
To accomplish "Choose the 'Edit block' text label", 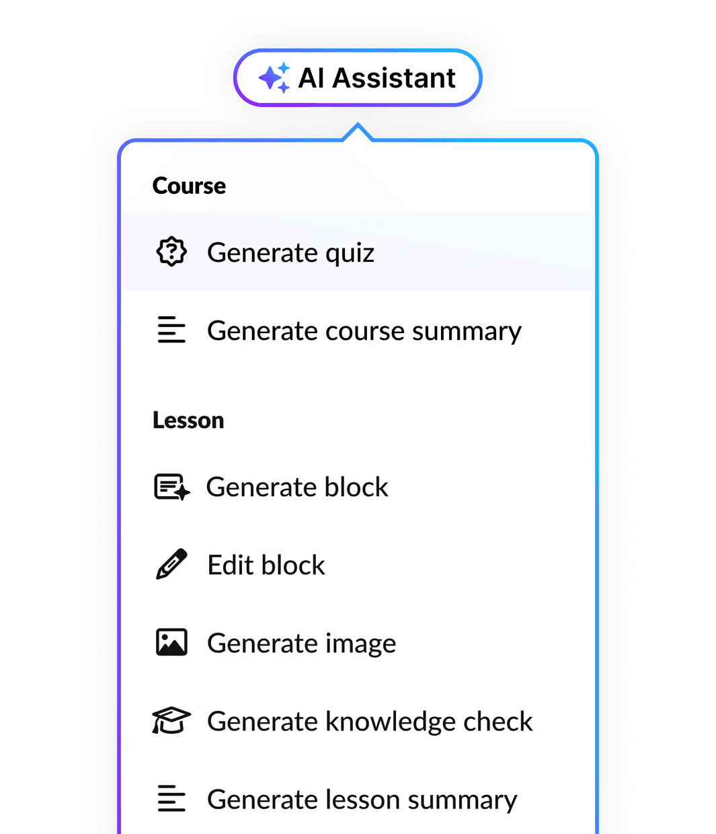I will 266,565.
